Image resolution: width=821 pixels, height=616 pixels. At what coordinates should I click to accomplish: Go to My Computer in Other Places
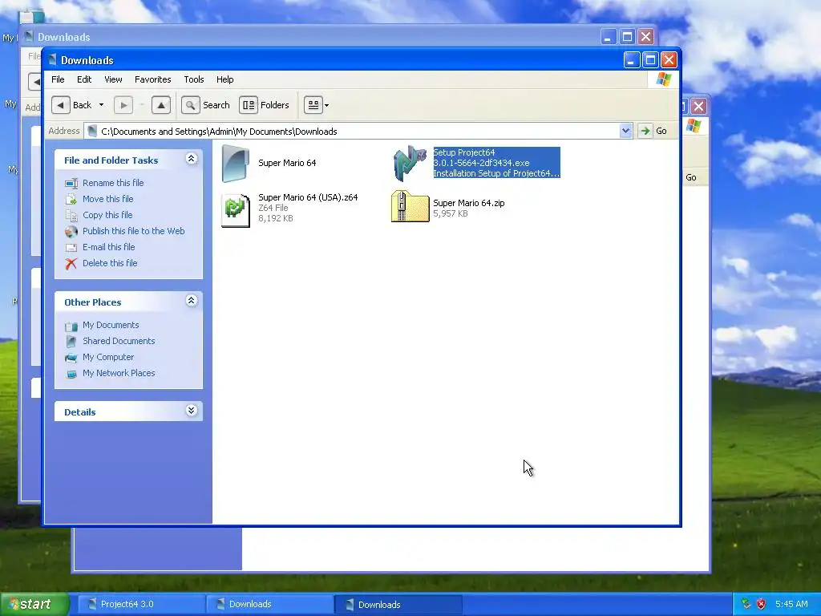[x=108, y=357]
